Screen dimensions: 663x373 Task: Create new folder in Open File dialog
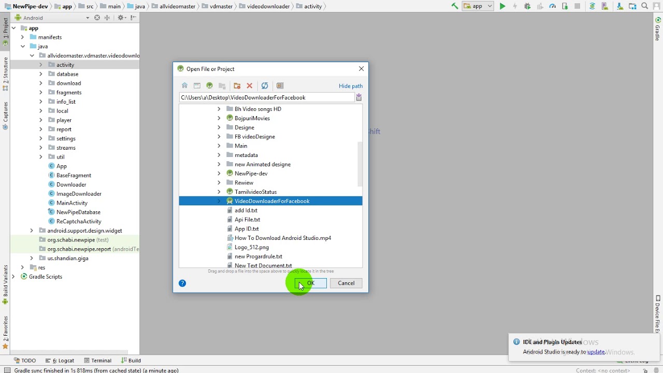click(x=237, y=85)
